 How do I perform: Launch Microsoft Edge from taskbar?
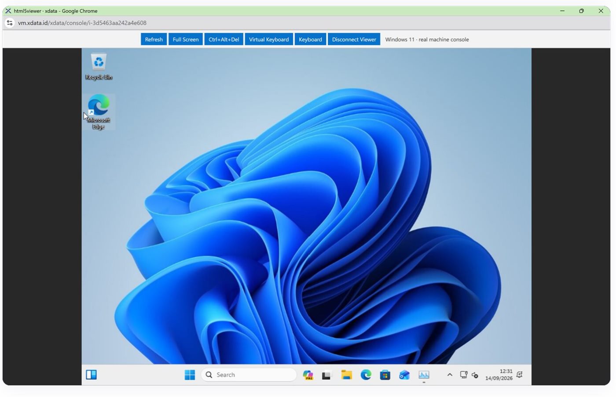click(x=366, y=375)
